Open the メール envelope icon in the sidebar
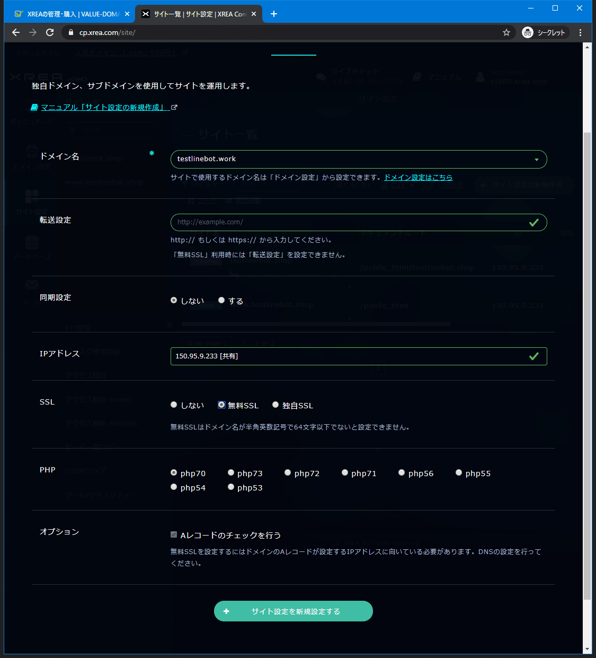596x658 pixels. 32,285
